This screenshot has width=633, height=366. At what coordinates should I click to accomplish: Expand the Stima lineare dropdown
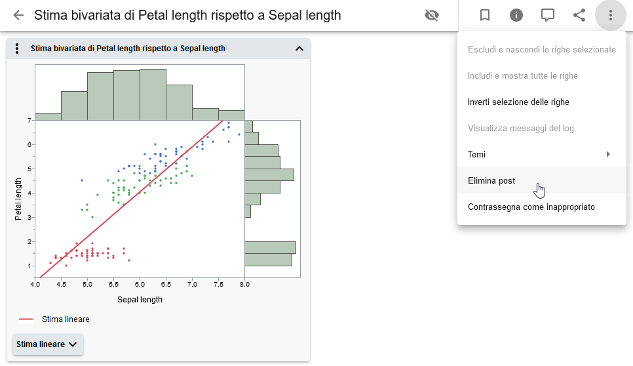48,344
